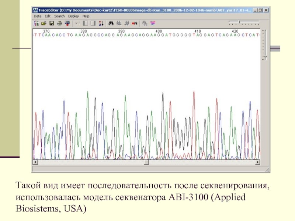The height and width of the screenshot is (221, 295).
Task: Open the Display menu
Action: click(73, 16)
